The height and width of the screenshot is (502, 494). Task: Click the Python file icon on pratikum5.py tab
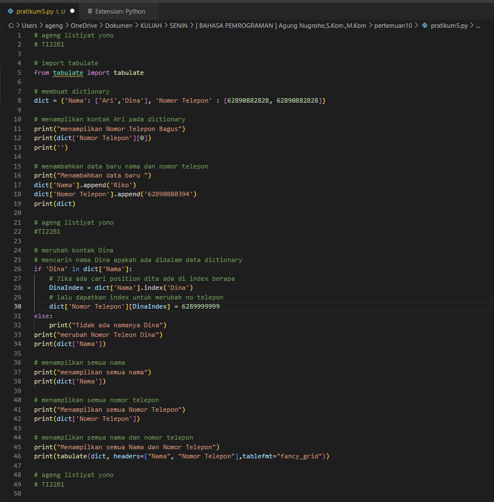(11, 11)
